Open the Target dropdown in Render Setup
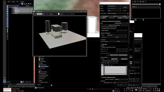 [x=114, y=6]
